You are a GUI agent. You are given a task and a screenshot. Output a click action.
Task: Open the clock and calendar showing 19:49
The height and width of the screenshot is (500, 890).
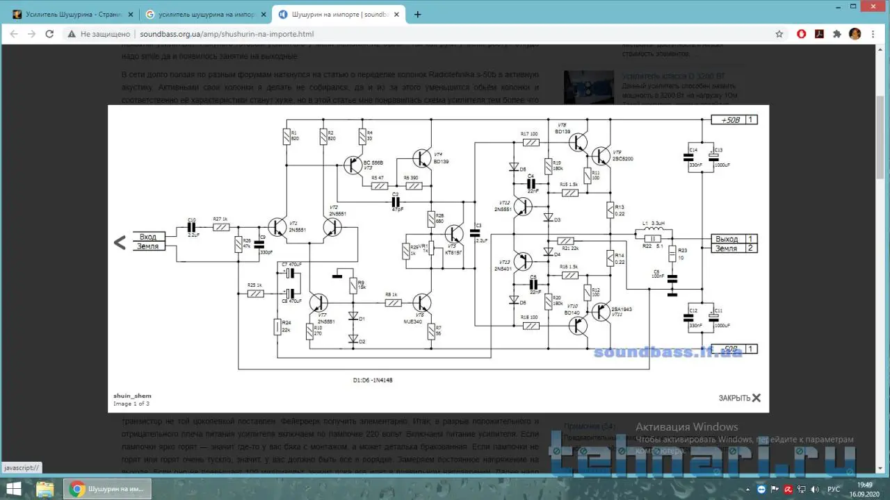(x=864, y=489)
